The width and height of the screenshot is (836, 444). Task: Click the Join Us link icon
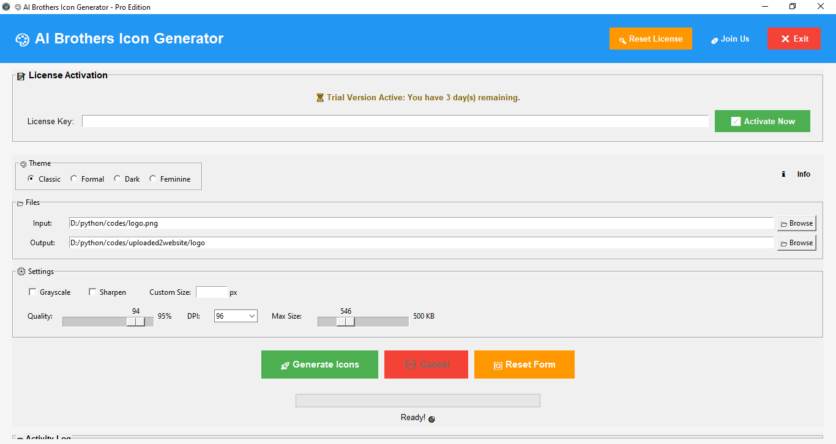(714, 40)
